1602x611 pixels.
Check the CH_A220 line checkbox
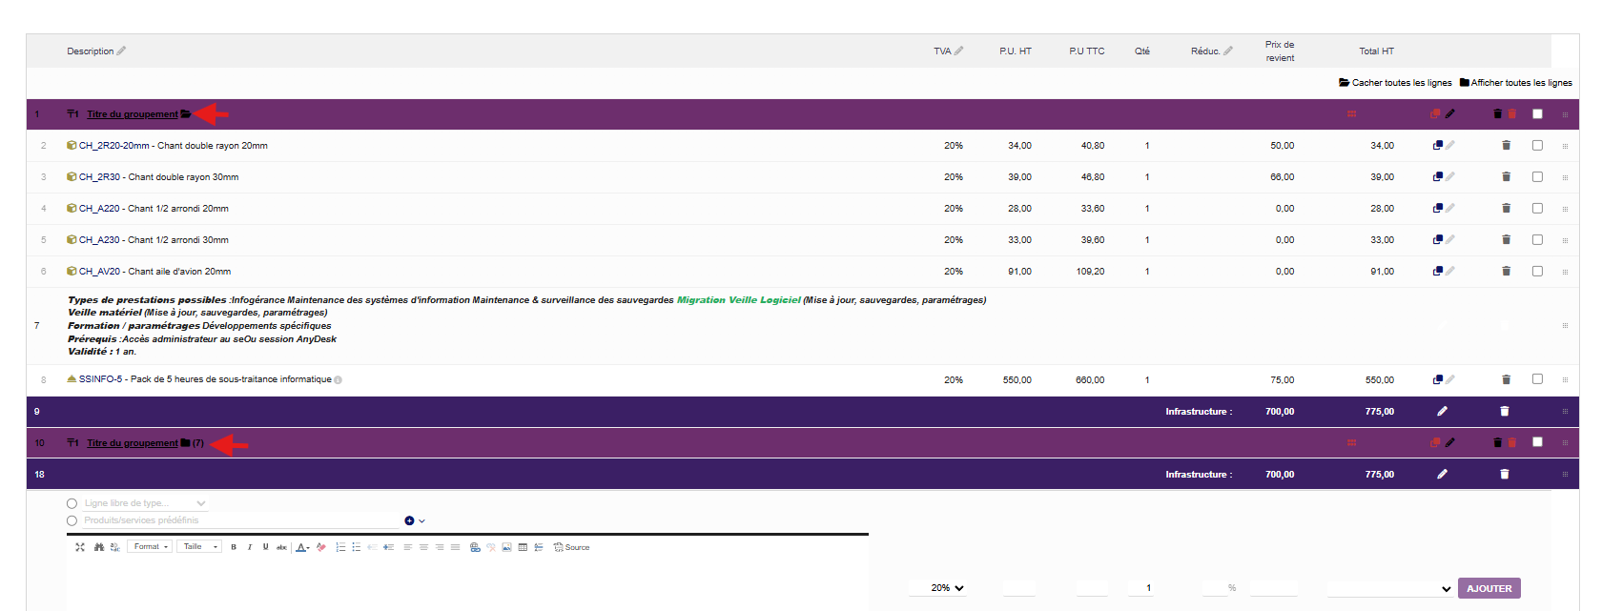tap(1537, 208)
